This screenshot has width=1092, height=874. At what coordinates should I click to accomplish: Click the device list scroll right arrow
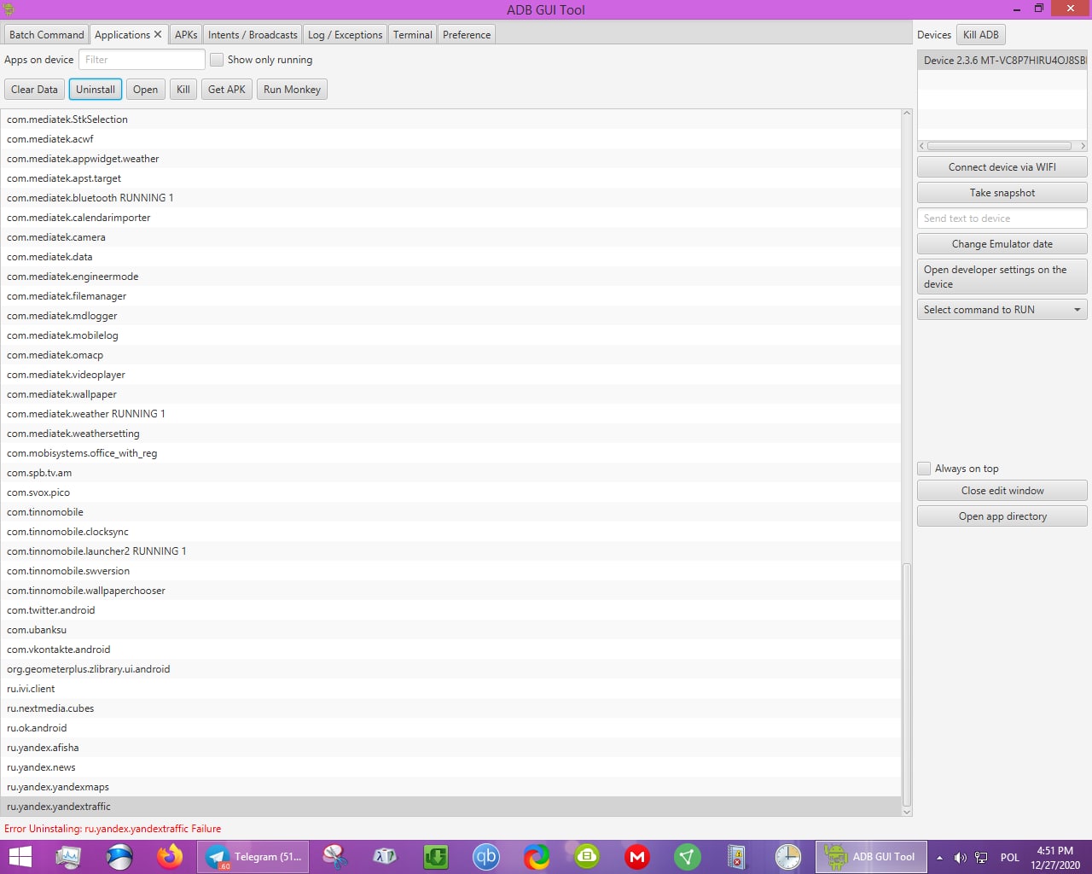(1083, 146)
